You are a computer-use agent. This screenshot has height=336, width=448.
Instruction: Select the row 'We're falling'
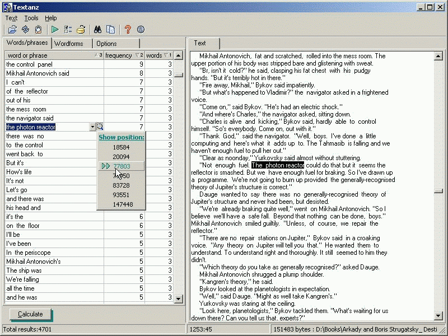(x=89, y=279)
